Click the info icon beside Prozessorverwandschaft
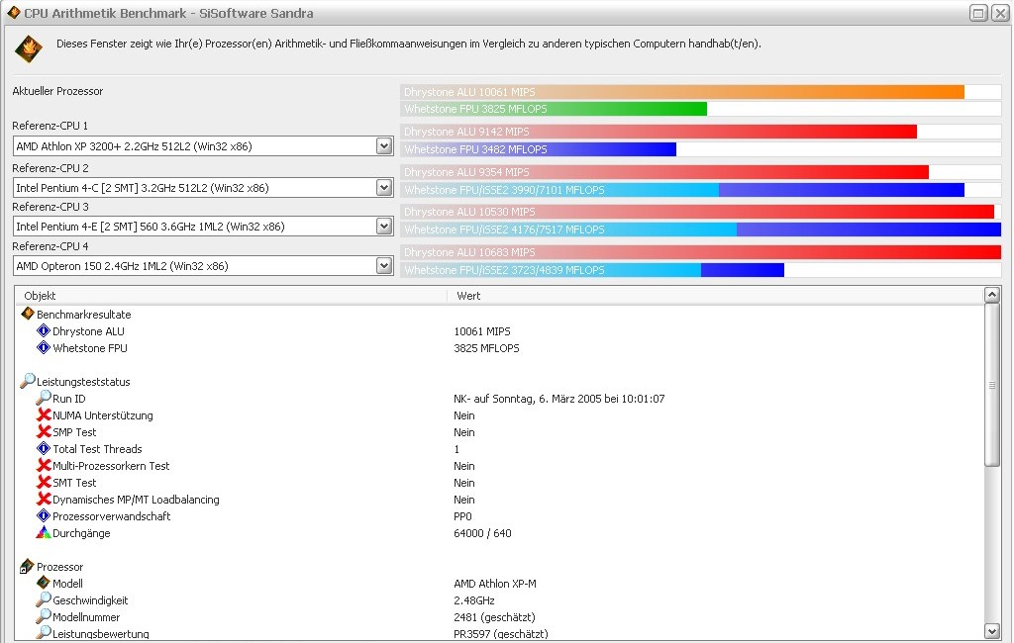This screenshot has height=643, width=1014. [x=44, y=515]
